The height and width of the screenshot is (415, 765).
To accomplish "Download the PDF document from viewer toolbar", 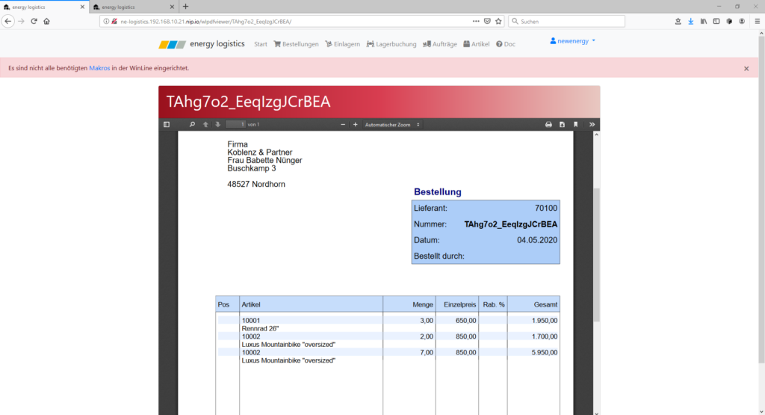I will [x=562, y=124].
